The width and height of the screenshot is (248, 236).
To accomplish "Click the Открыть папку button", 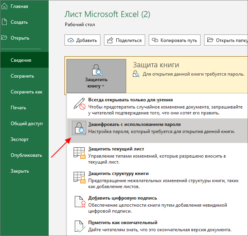I will click(226, 40).
